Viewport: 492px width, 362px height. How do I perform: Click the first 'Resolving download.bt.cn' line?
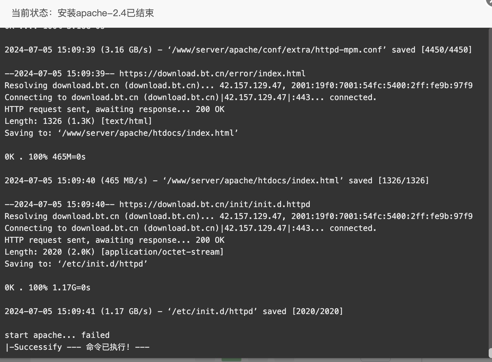[238, 86]
